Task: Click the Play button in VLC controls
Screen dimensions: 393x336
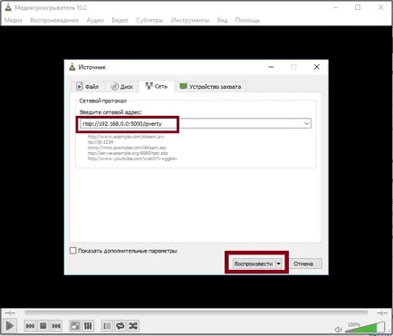Action: pos(10,326)
